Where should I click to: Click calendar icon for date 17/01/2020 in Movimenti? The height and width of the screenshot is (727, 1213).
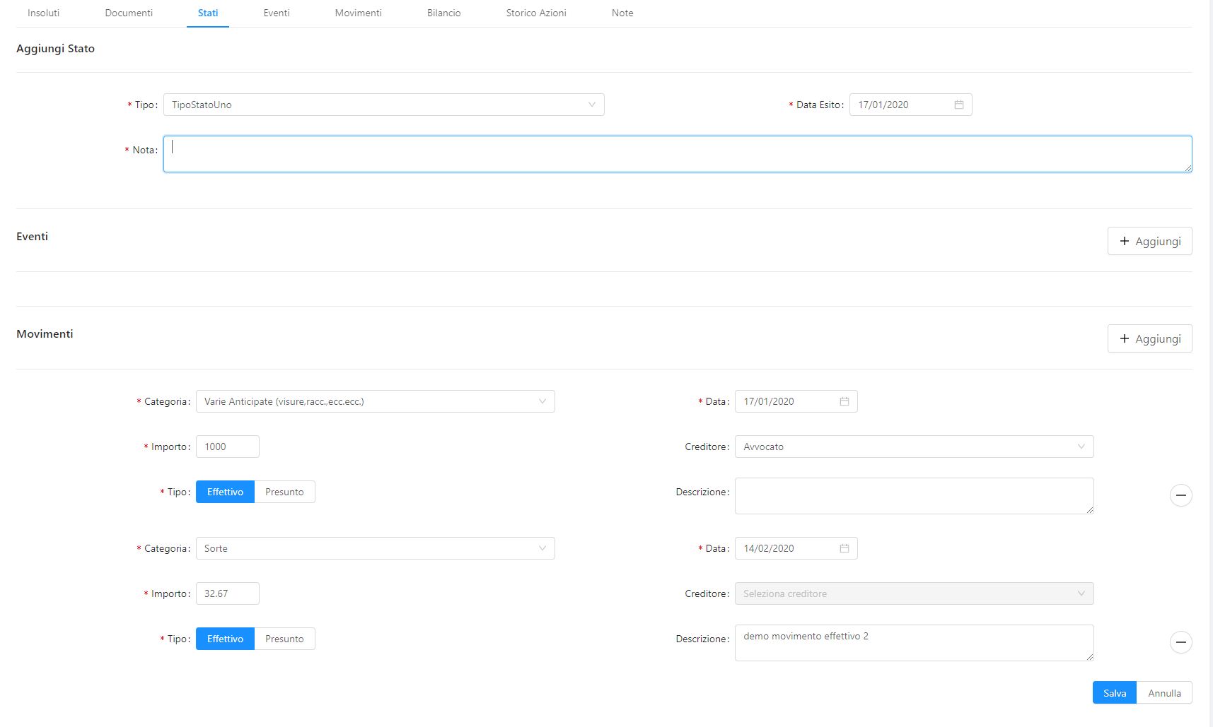(844, 401)
